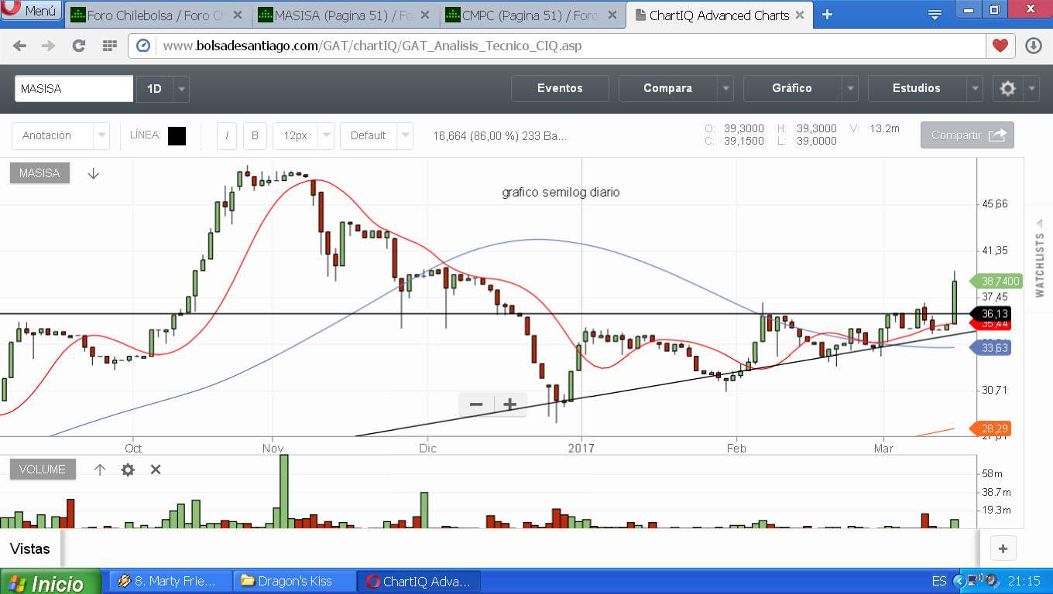Click the MASISA symbol input field

(x=74, y=89)
